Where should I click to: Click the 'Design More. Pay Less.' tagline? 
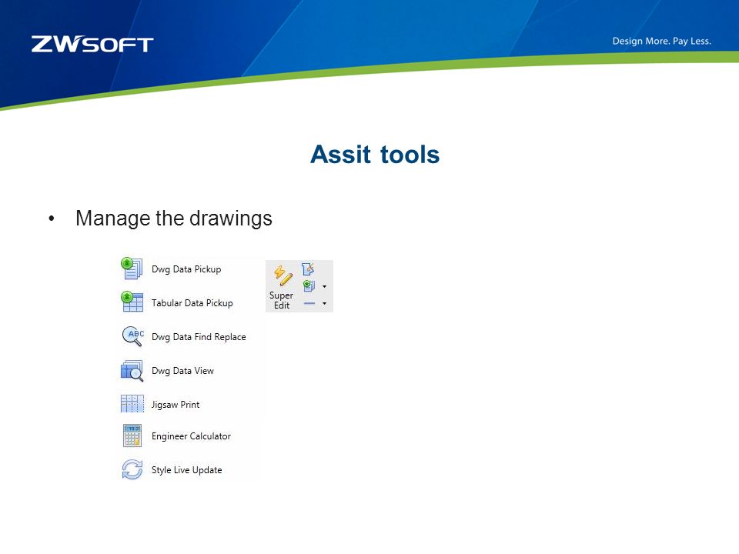coord(662,41)
